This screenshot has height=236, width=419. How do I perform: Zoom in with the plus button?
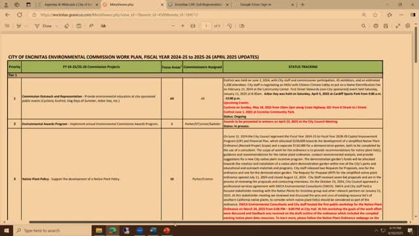(183, 26)
